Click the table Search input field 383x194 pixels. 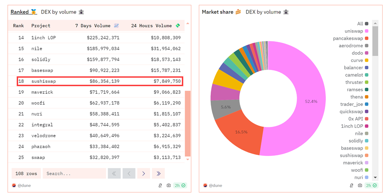(74, 173)
